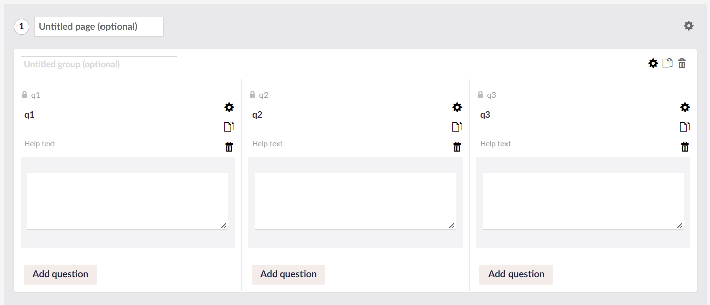The width and height of the screenshot is (710, 305).
Task: Duplicate question q2
Action: pos(457,127)
